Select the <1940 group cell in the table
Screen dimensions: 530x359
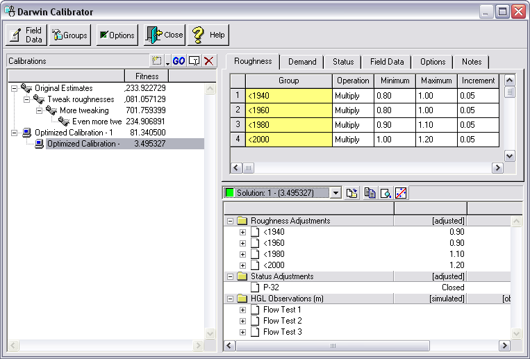tap(289, 96)
